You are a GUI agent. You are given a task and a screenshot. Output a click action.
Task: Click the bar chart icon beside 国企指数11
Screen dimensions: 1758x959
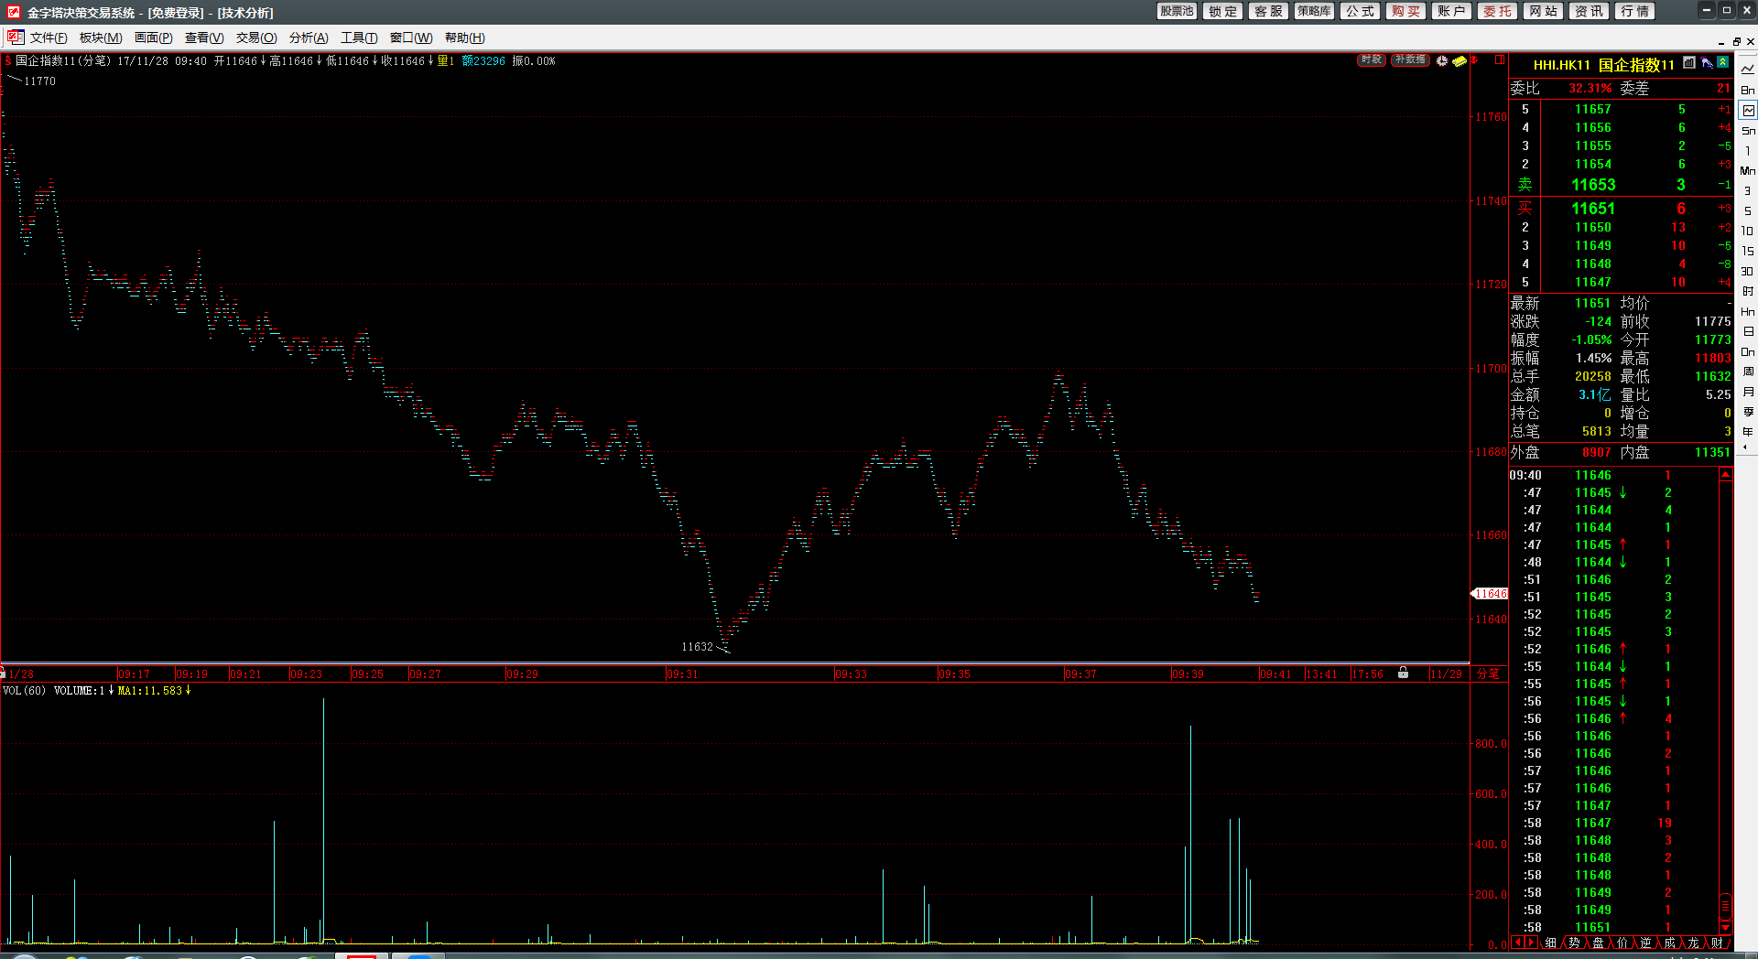click(x=1689, y=63)
